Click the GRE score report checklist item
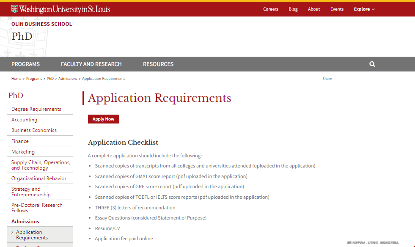The height and width of the screenshot is (247, 415). pos(169,187)
